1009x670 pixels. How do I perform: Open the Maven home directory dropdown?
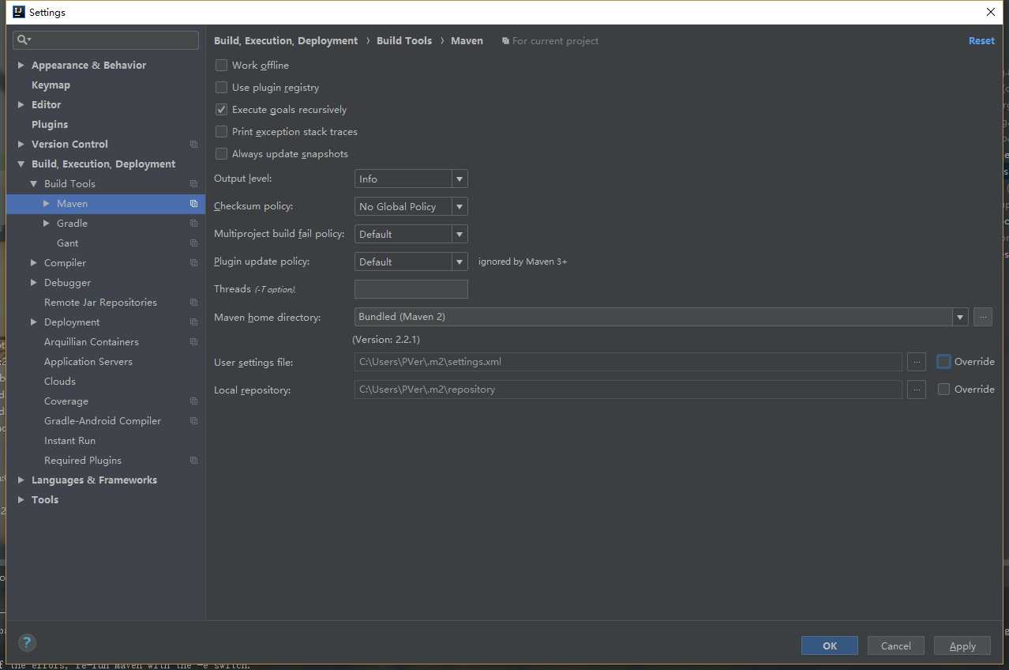960,317
